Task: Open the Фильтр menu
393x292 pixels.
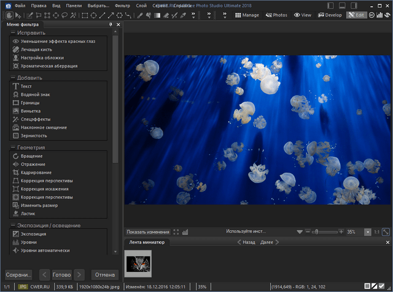Action: [122, 5]
